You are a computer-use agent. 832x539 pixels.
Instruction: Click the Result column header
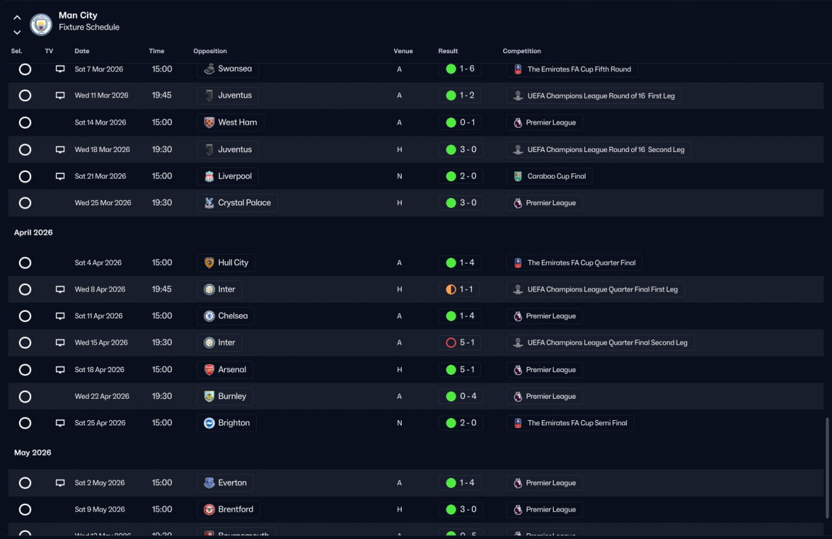[x=448, y=51]
